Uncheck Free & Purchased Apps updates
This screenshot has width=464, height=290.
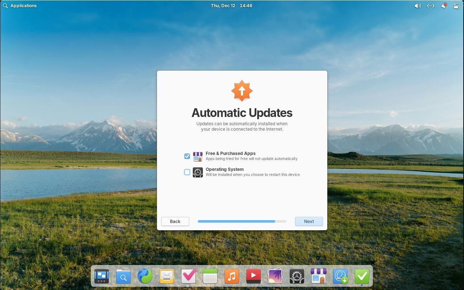[187, 156]
